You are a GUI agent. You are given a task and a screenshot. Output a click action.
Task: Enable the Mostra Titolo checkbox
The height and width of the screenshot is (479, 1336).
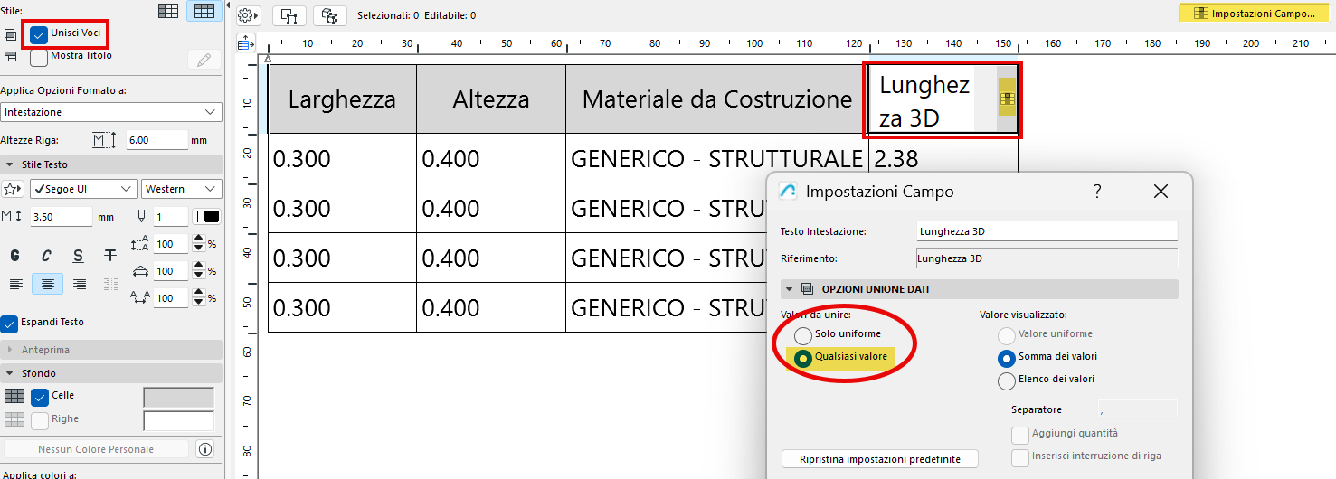point(39,57)
